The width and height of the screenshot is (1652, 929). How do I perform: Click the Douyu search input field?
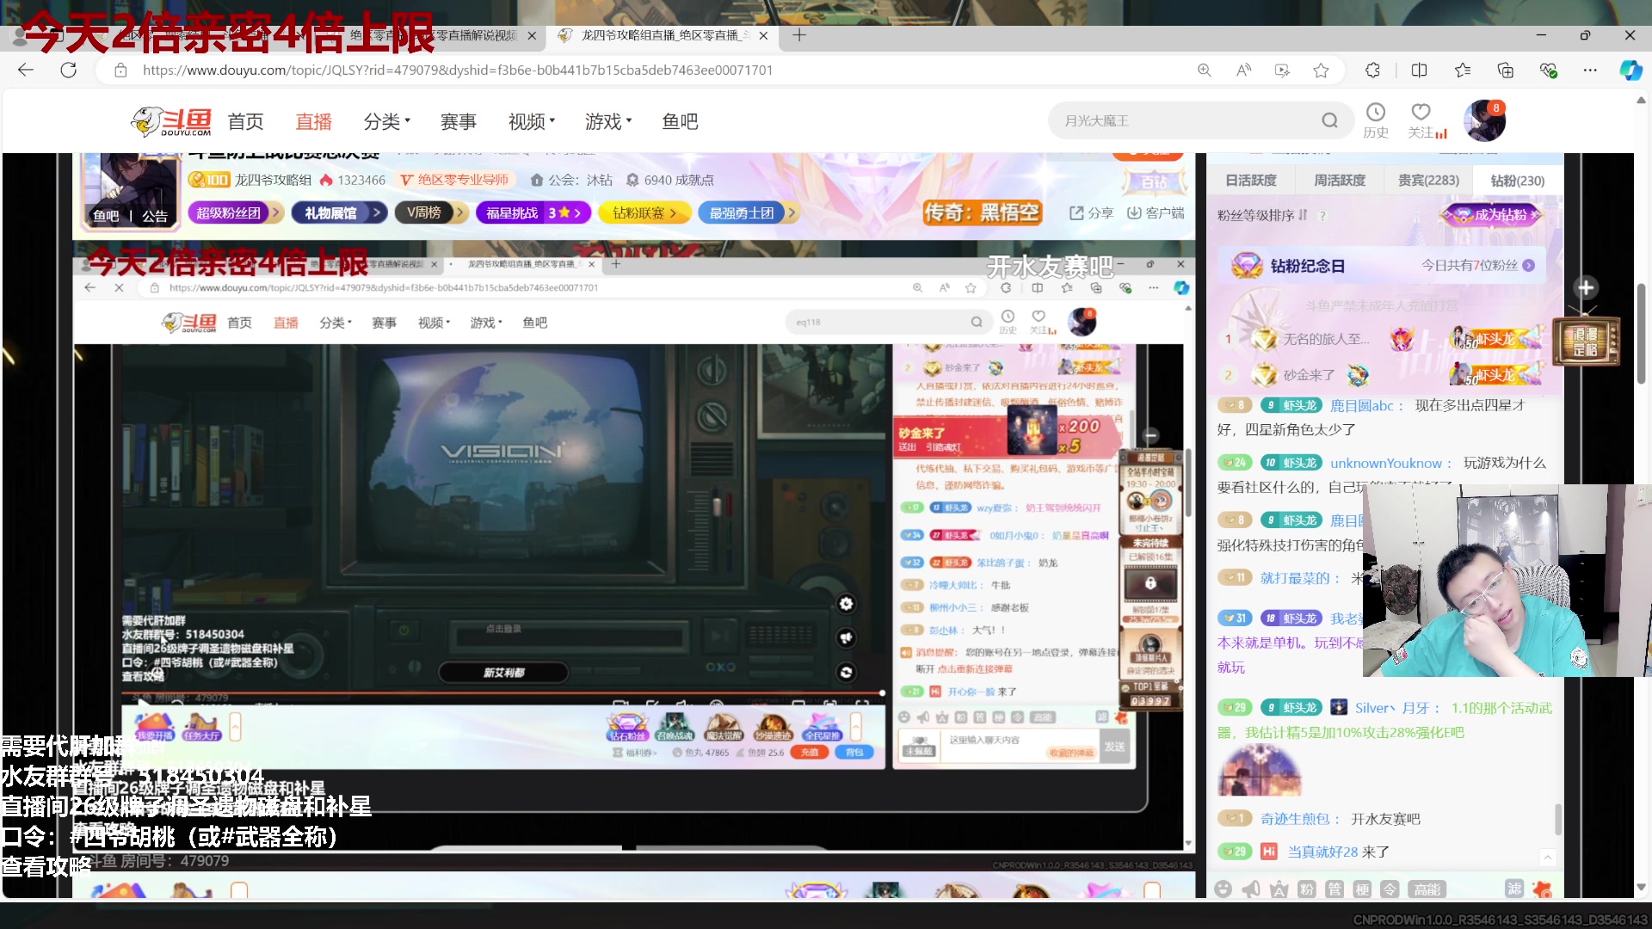tap(1187, 120)
